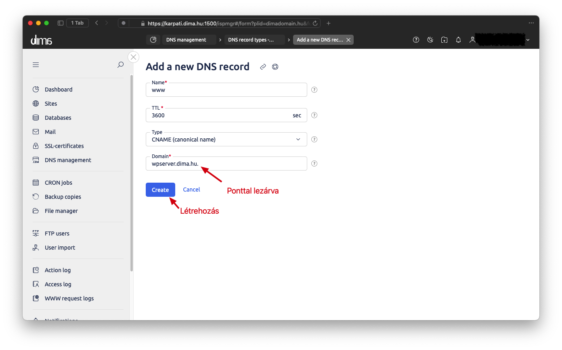Click the help icon next to Domain field

[315, 163]
